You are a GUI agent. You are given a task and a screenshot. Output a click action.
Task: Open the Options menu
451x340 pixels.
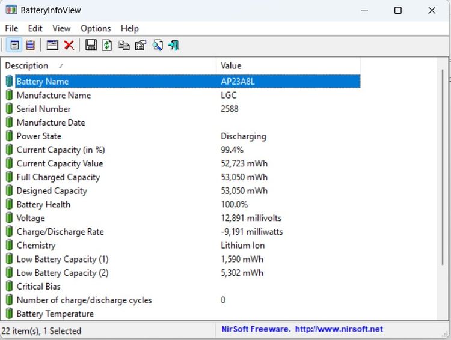[96, 28]
